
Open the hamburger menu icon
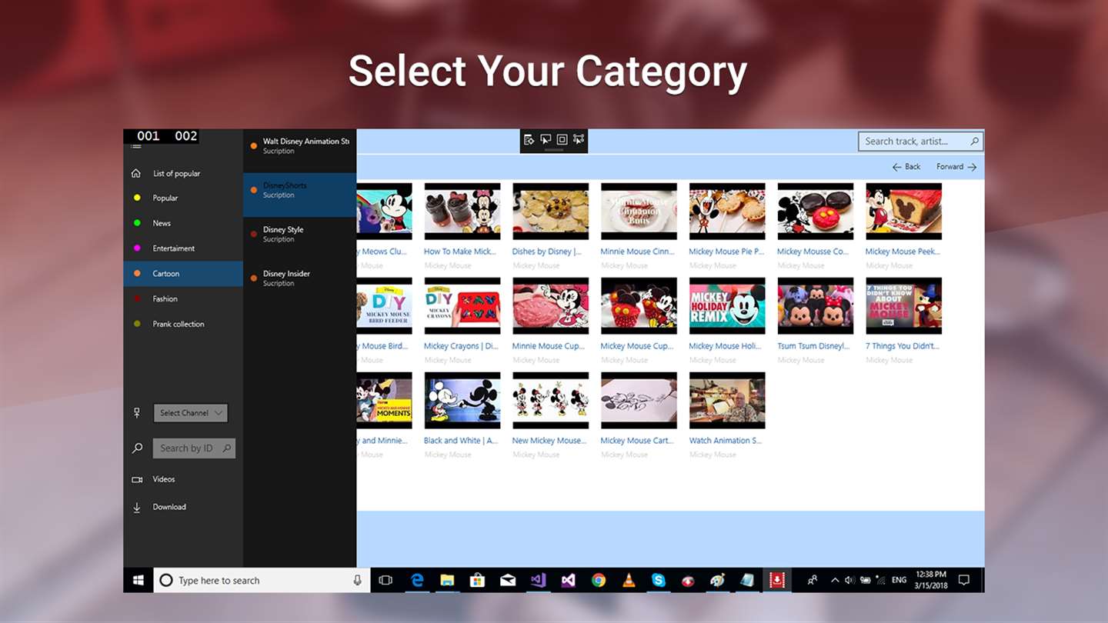point(136,146)
